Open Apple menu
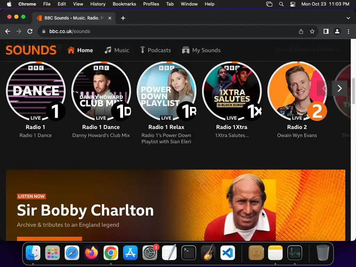Screen dimensions: 356x267 click(x=9, y=4)
